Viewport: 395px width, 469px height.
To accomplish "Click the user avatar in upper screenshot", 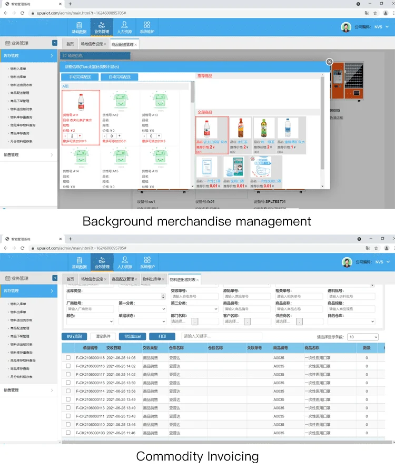I will 345,27.
